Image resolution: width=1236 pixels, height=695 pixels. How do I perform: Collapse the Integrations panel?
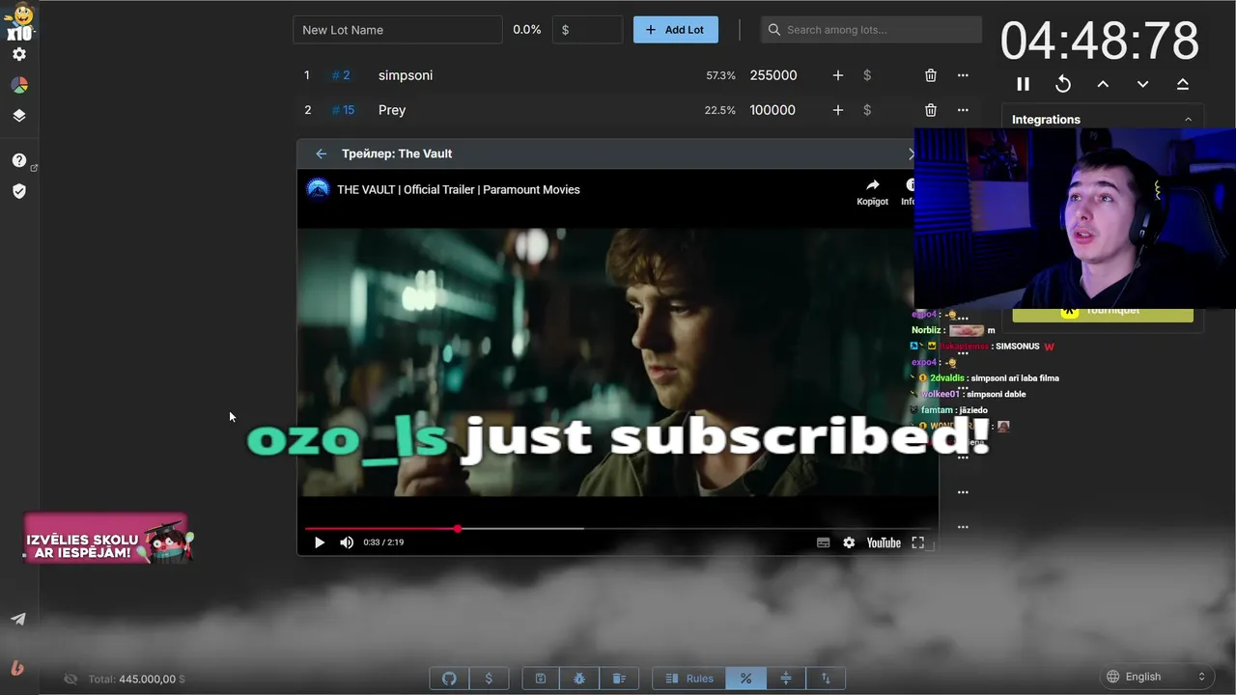[x=1188, y=120]
